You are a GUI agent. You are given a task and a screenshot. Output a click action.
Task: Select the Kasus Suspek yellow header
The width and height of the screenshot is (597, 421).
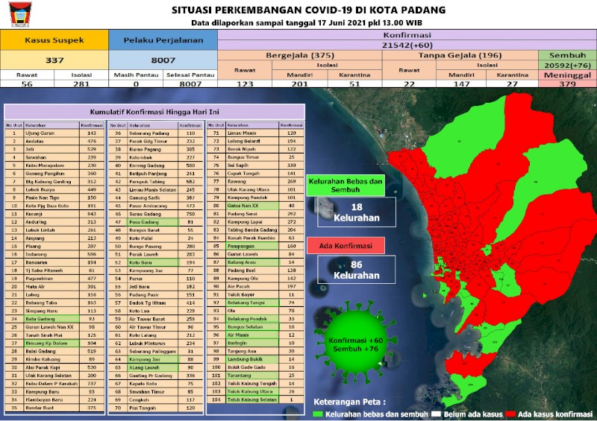click(54, 40)
